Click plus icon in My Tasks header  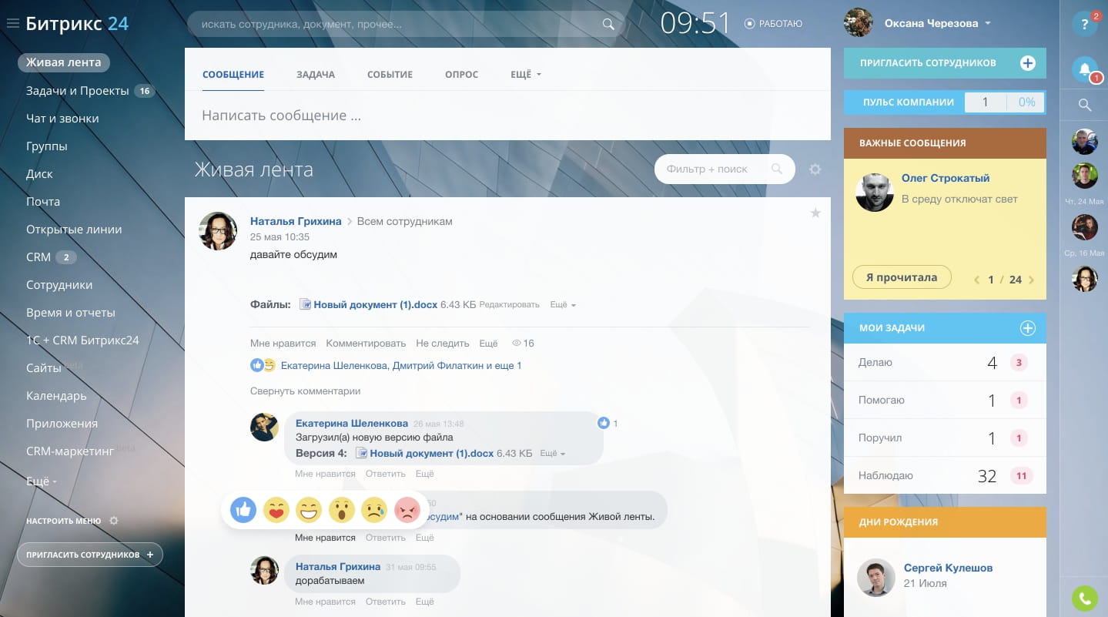click(1027, 328)
